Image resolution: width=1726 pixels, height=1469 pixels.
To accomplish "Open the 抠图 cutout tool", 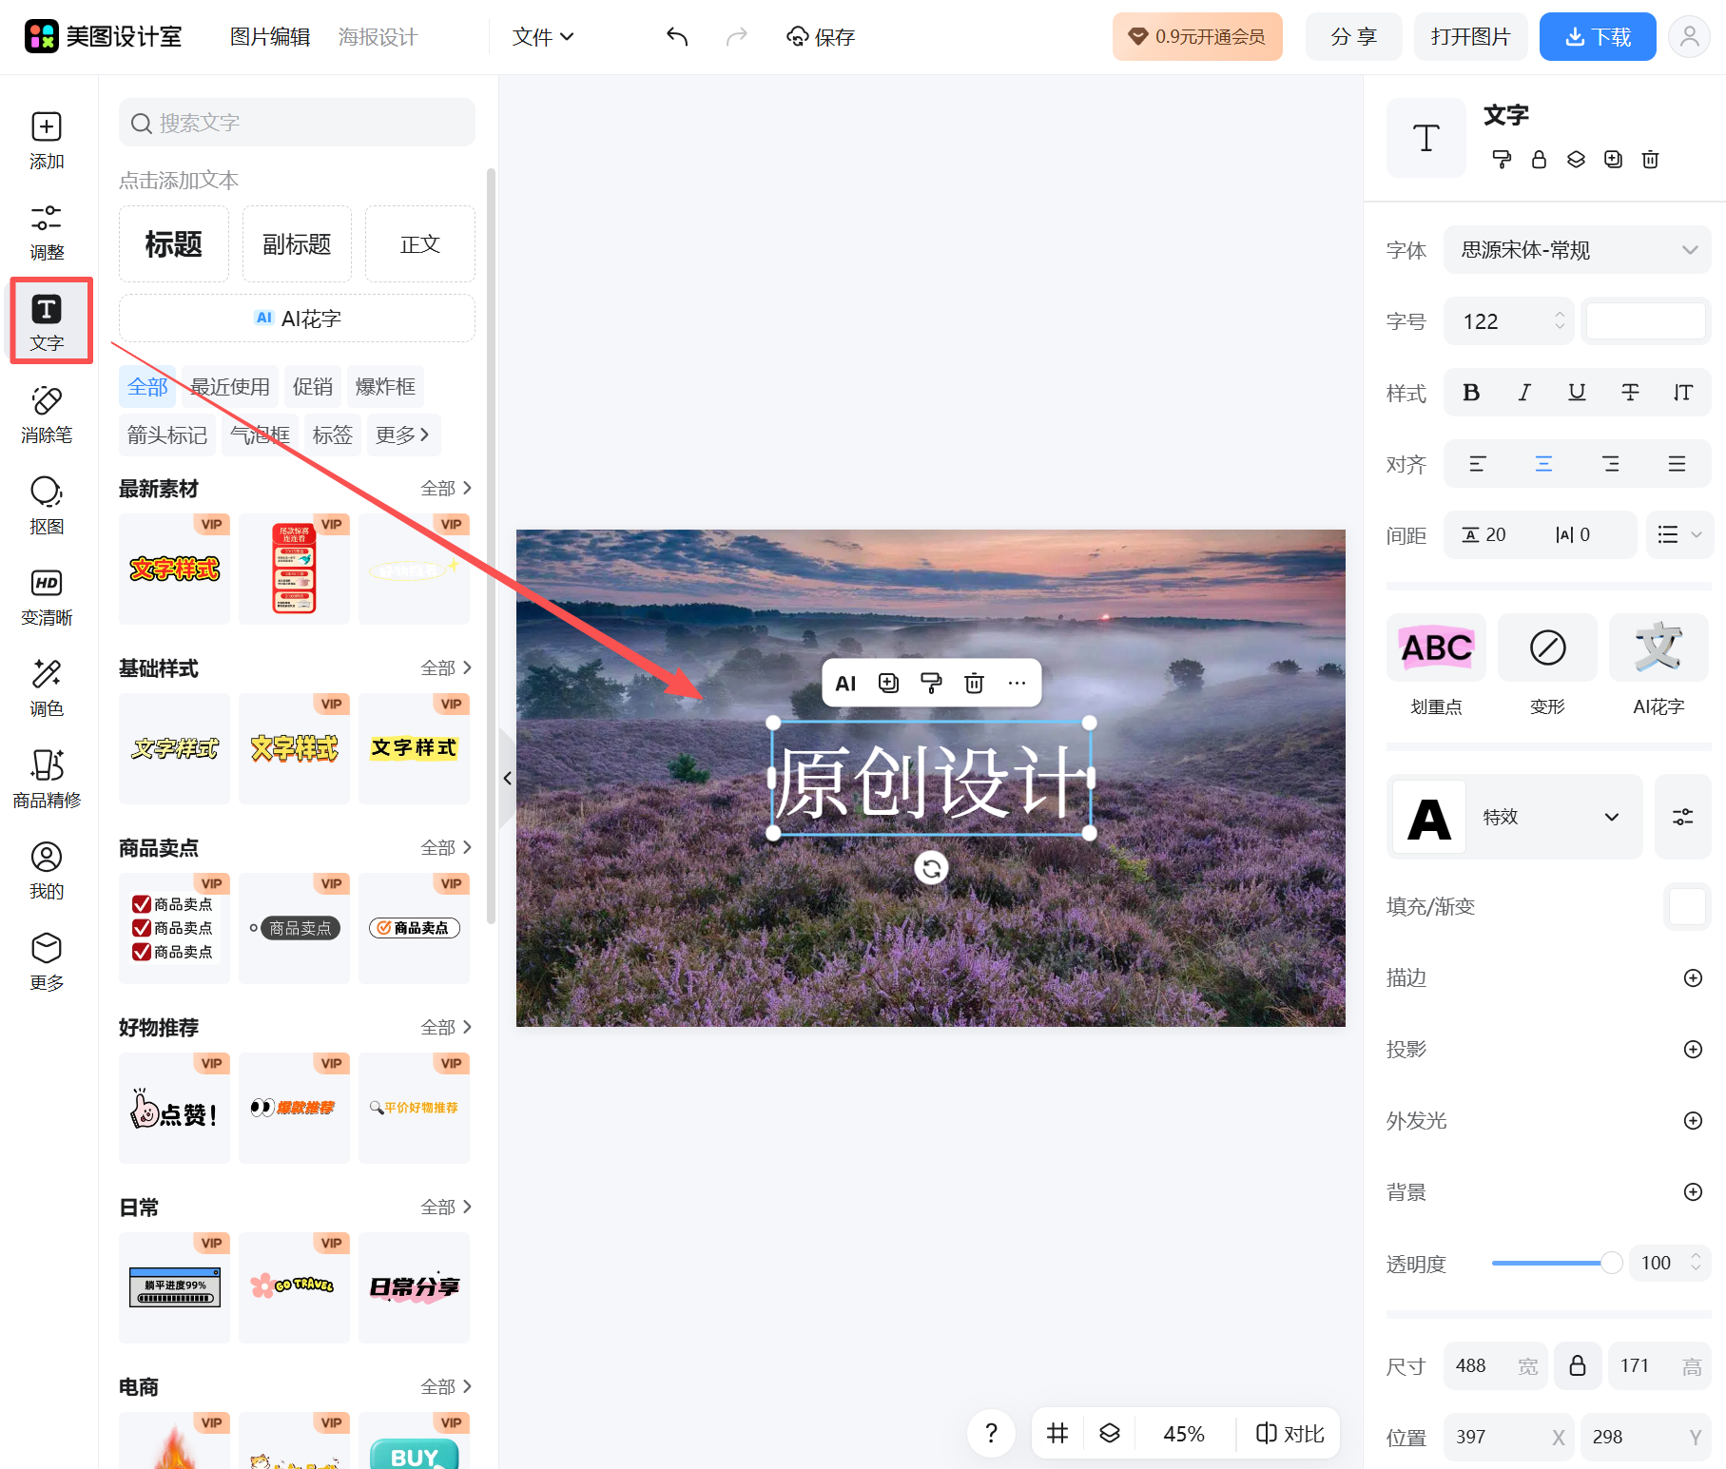I will tap(47, 506).
